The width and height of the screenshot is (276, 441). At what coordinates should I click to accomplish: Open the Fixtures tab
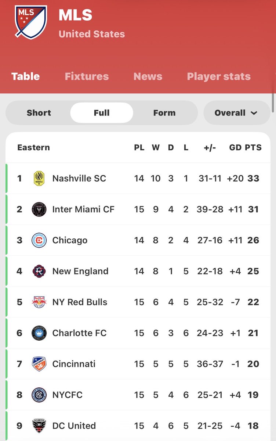(x=87, y=76)
